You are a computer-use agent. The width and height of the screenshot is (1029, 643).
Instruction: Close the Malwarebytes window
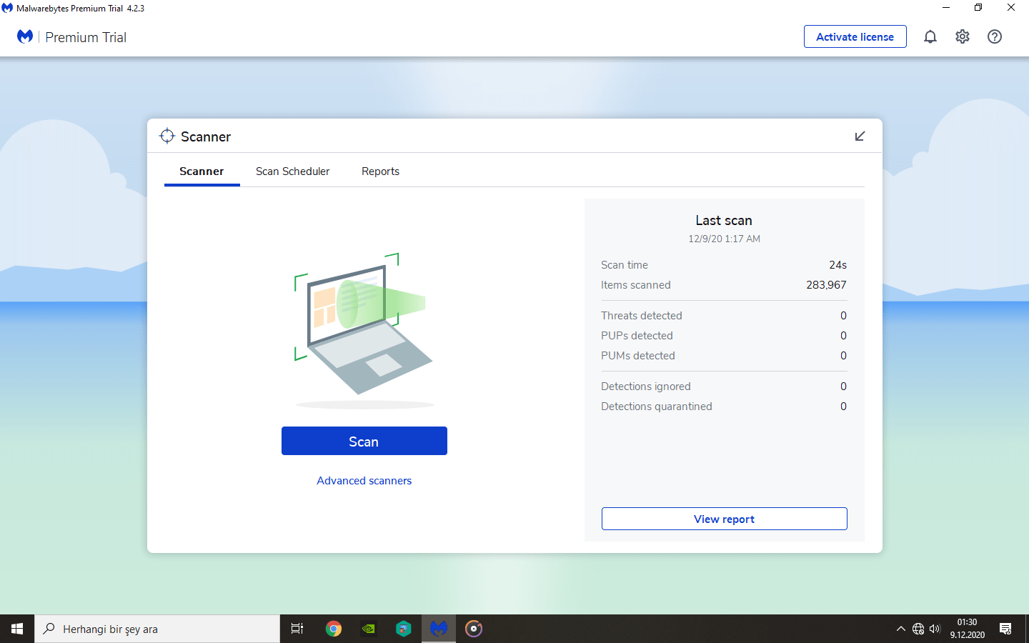[1011, 8]
